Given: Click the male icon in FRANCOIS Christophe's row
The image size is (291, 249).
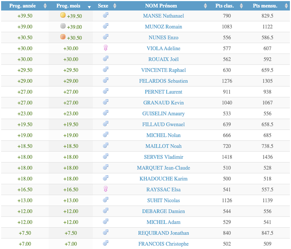Looking at the screenshot, I should tap(105, 244).
